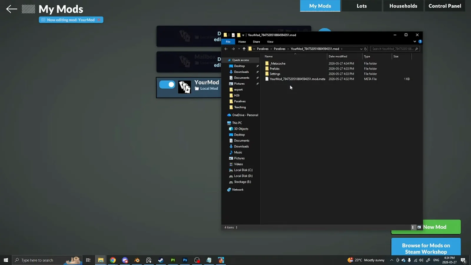The width and height of the screenshot is (471, 265).
Task: Open Downloads under Quick access
Action: pos(241,72)
